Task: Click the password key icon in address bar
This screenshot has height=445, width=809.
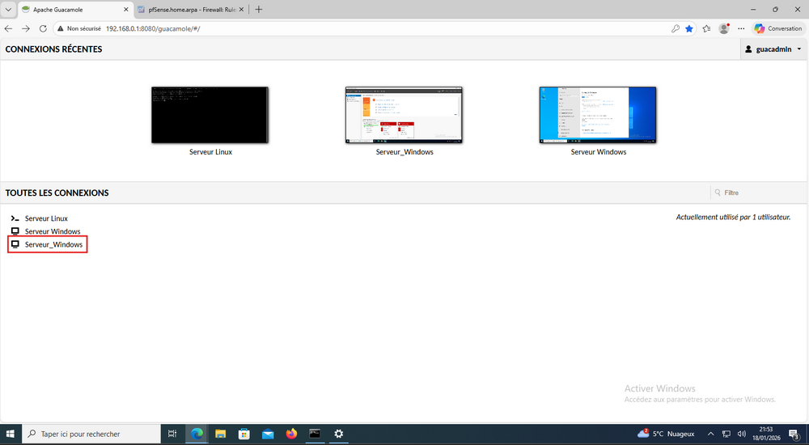Action: click(675, 28)
